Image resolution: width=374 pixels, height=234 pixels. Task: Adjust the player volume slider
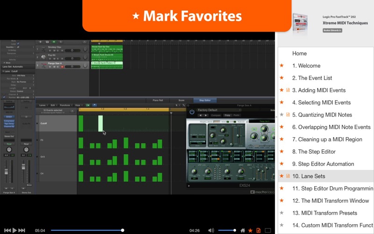227,230
